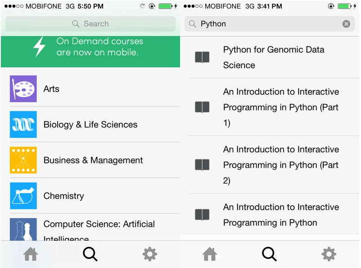Tap the Arts category palette icon
Screen dimensions: 361x268
(x=23, y=89)
